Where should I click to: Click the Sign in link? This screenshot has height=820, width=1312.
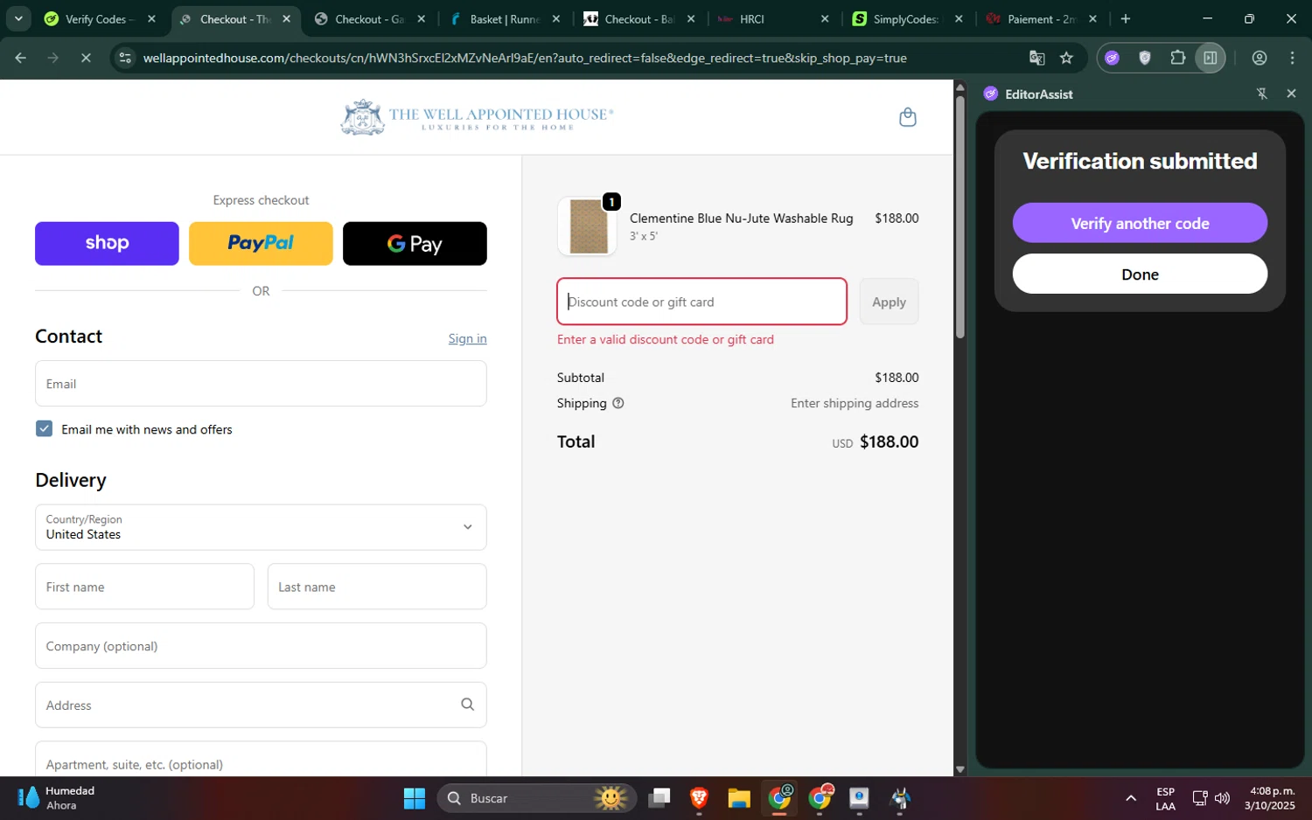[x=467, y=338]
